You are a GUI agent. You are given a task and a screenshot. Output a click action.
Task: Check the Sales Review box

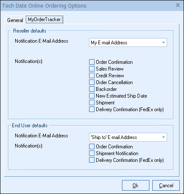(92, 69)
